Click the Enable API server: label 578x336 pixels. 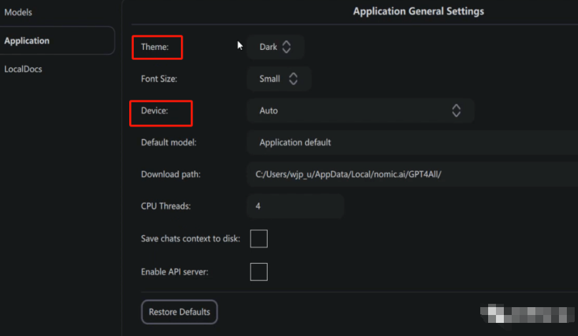(175, 272)
